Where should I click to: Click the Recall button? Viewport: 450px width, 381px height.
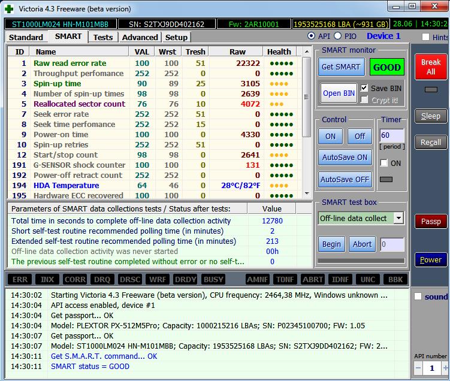click(431, 143)
